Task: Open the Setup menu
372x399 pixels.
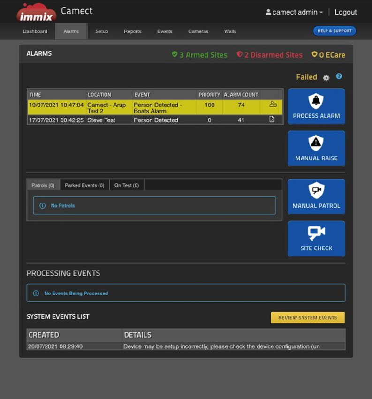Action: click(102, 31)
